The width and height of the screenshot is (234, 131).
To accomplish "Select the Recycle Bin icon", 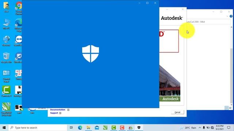I will click(6, 57).
